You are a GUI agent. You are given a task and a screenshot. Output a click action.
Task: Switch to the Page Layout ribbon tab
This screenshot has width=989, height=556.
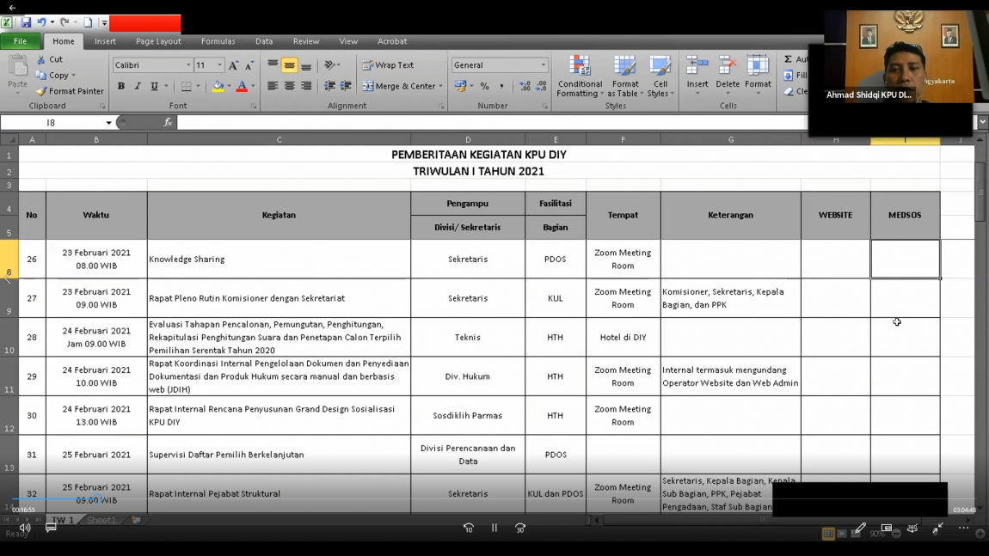pos(158,41)
